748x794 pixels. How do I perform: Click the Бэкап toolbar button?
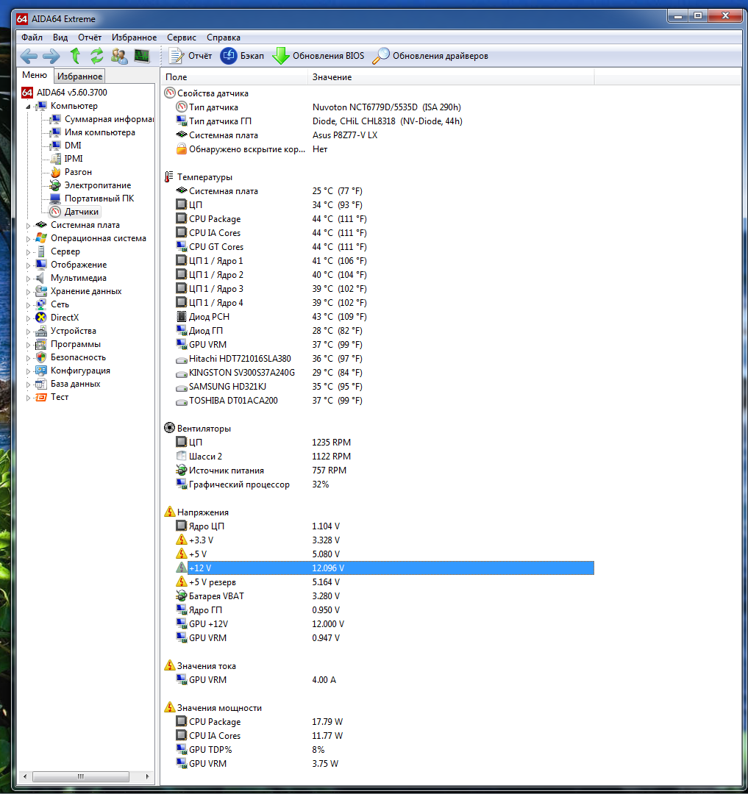point(242,56)
